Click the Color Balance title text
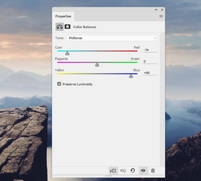This screenshot has height=181, width=201. pos(85,27)
